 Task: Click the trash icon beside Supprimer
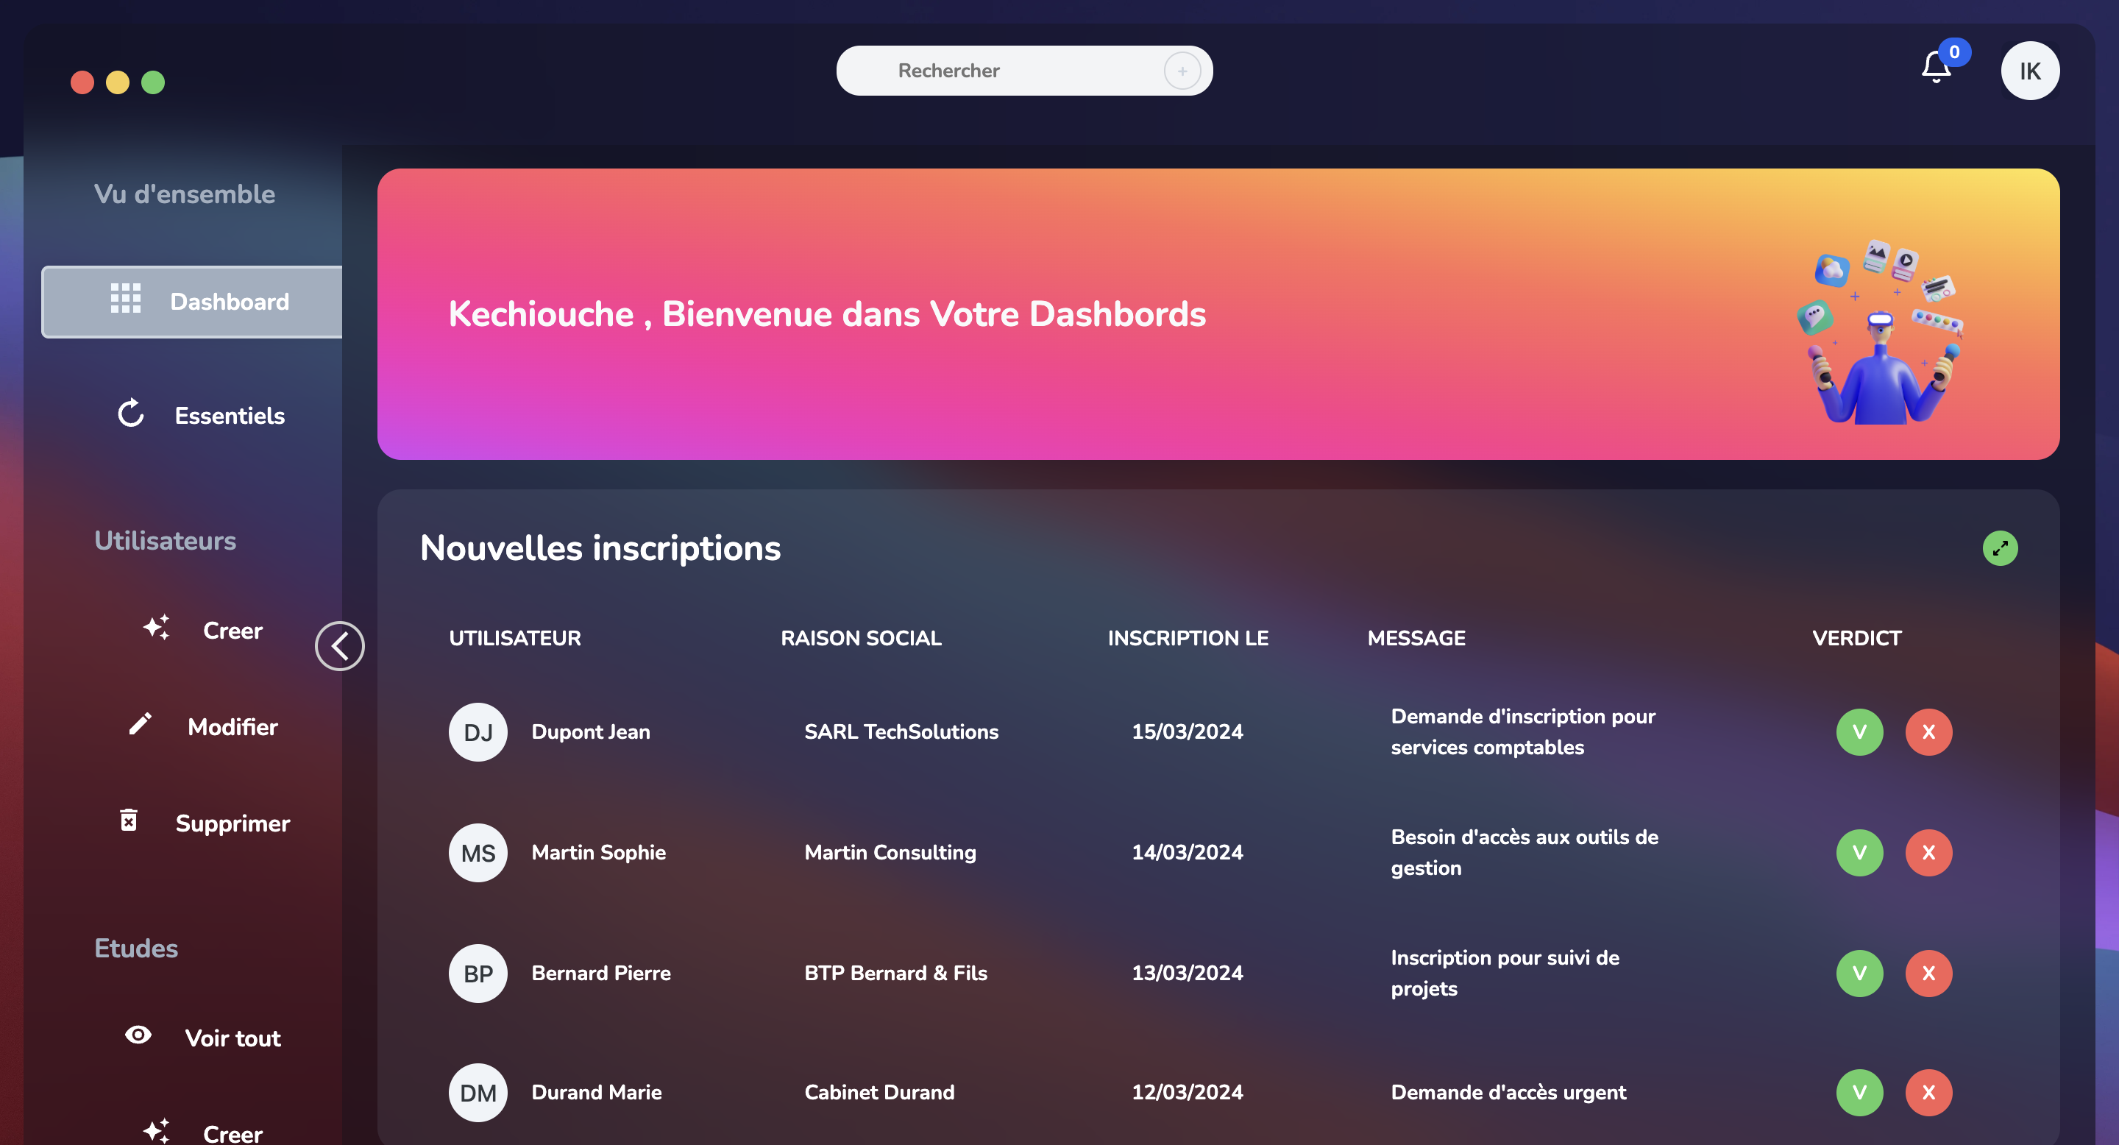click(129, 821)
